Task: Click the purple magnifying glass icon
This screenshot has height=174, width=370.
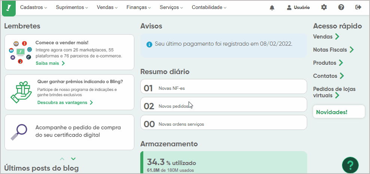Action: [x=19, y=132]
